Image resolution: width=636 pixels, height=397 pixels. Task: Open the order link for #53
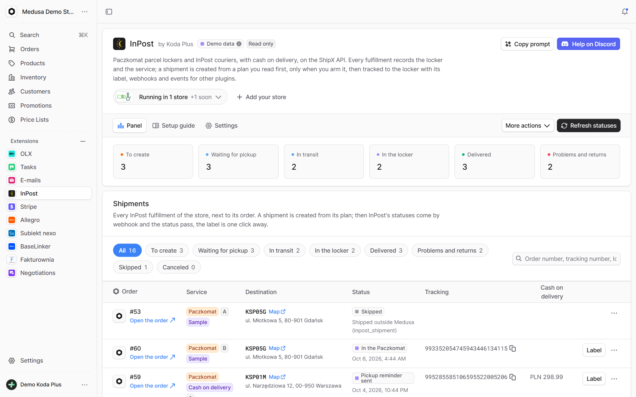[152, 320]
